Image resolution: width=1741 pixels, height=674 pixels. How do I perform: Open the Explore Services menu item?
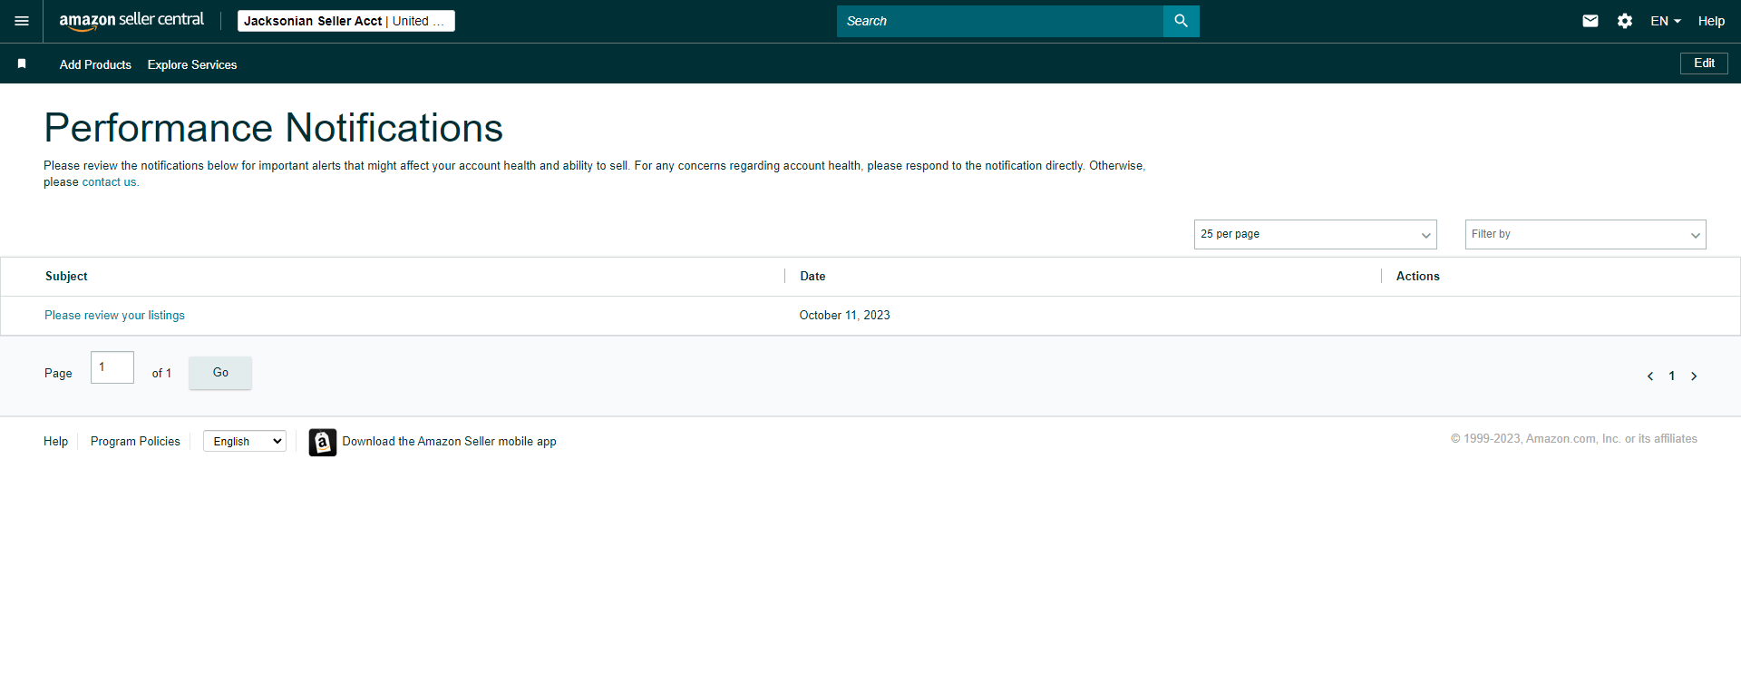point(192,64)
